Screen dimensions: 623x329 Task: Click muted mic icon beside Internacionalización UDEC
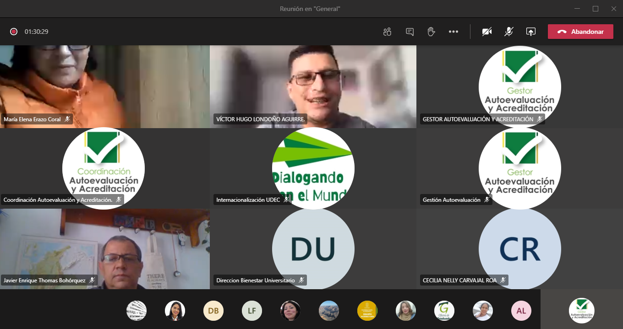[286, 200]
